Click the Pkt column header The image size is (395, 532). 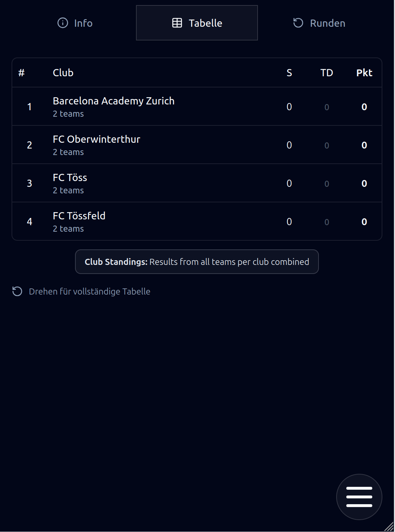click(x=364, y=73)
